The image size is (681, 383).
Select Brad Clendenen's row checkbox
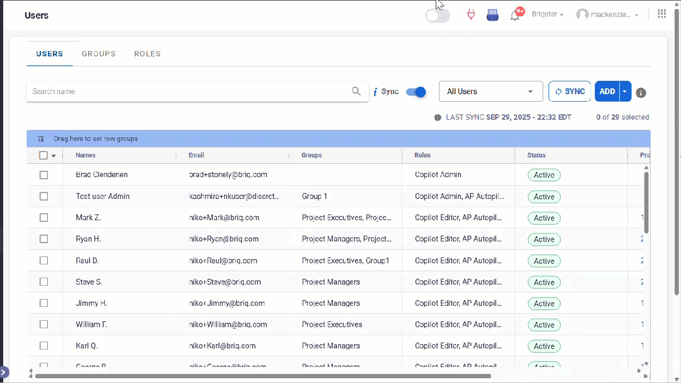point(44,175)
